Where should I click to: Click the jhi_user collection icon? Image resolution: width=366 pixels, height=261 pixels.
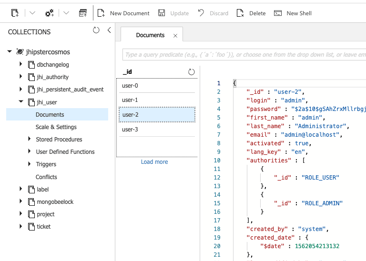31,102
